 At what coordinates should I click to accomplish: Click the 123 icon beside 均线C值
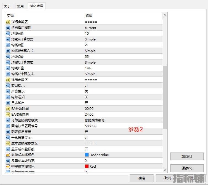click(8, 57)
